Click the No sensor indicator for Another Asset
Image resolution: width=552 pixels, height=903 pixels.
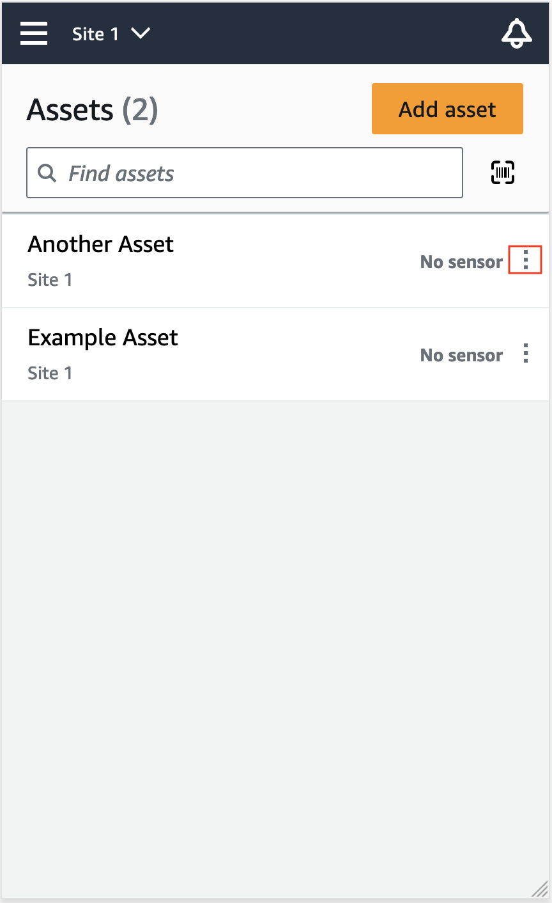point(461,262)
